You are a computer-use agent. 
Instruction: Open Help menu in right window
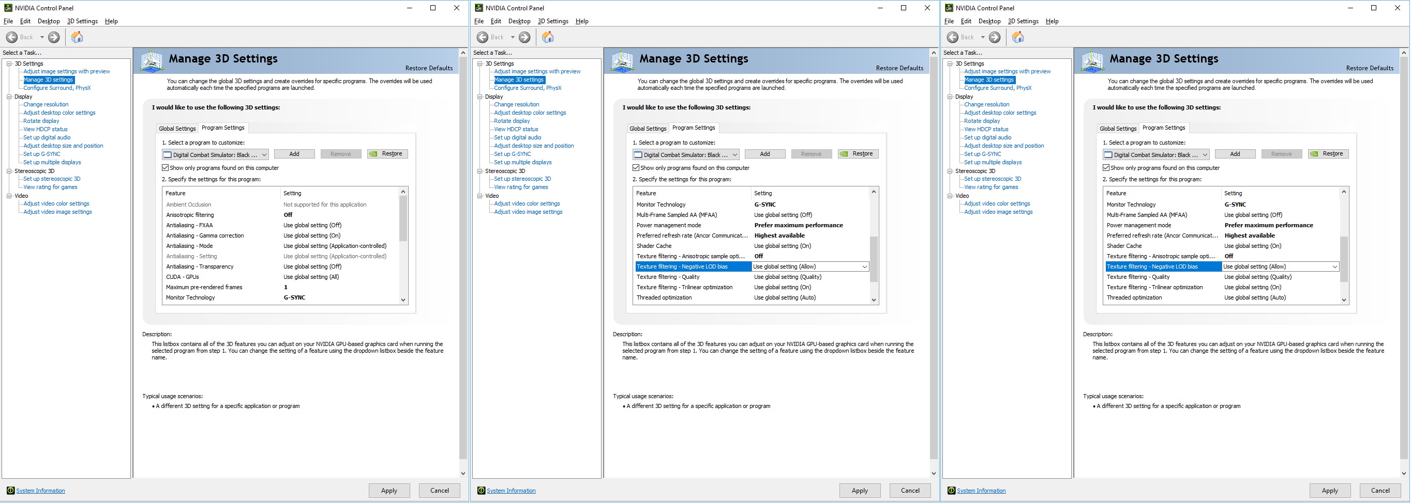(x=1052, y=21)
